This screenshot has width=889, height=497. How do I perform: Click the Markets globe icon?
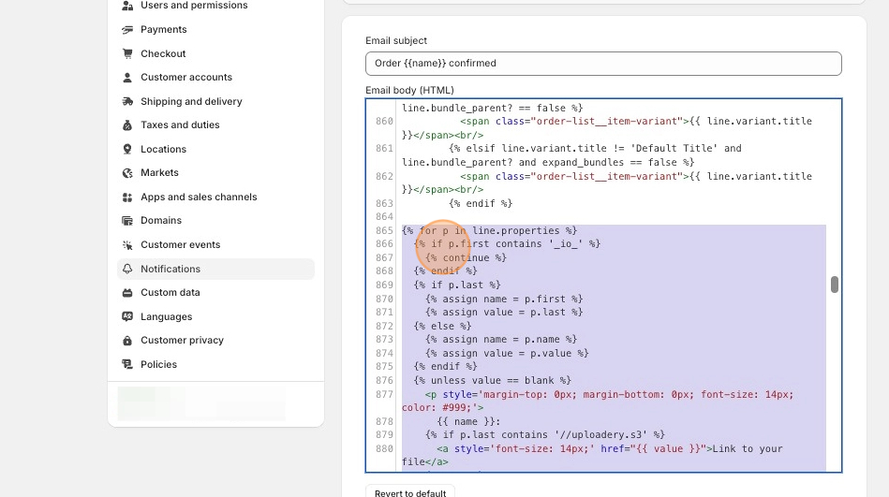(128, 173)
